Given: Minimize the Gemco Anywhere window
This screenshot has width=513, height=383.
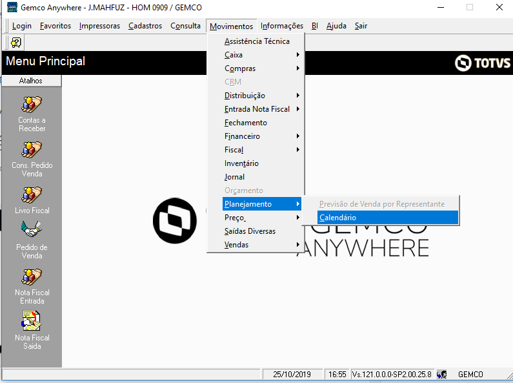Looking at the screenshot, I should tap(441, 7).
